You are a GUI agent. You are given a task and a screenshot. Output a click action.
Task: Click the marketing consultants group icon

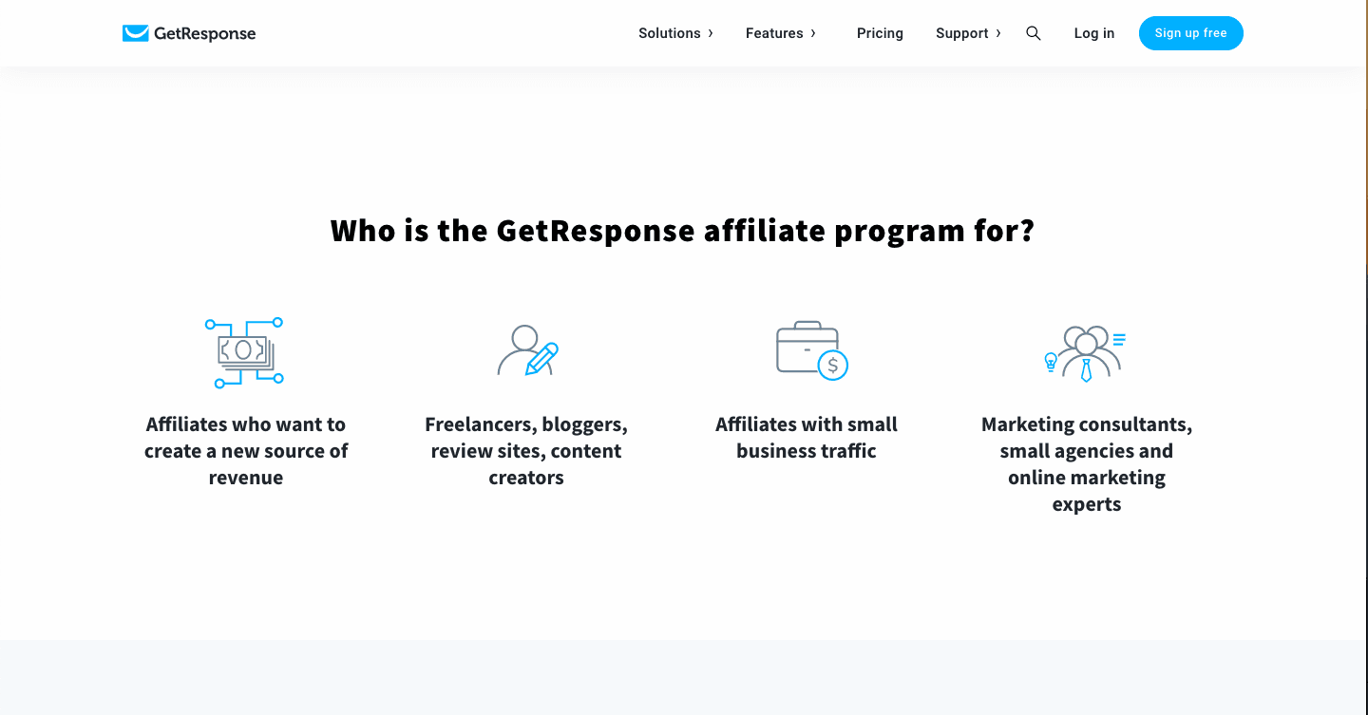(1085, 354)
